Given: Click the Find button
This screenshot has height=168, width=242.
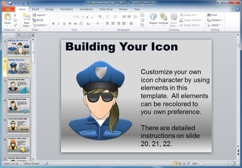Looking at the screenshot, I should (212, 15).
